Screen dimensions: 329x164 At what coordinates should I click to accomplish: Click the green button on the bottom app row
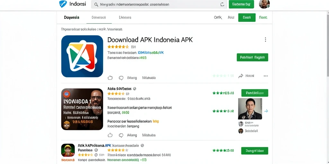coord(255,151)
